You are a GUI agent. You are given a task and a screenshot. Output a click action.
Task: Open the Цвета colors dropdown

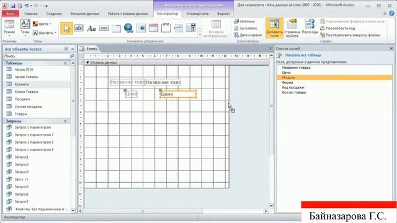point(42,24)
